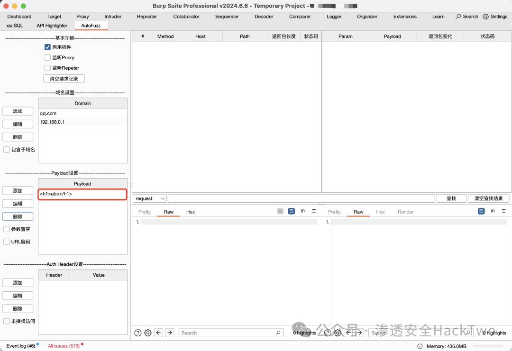Open the Decoder tab
512x351 pixels.
coord(264,17)
